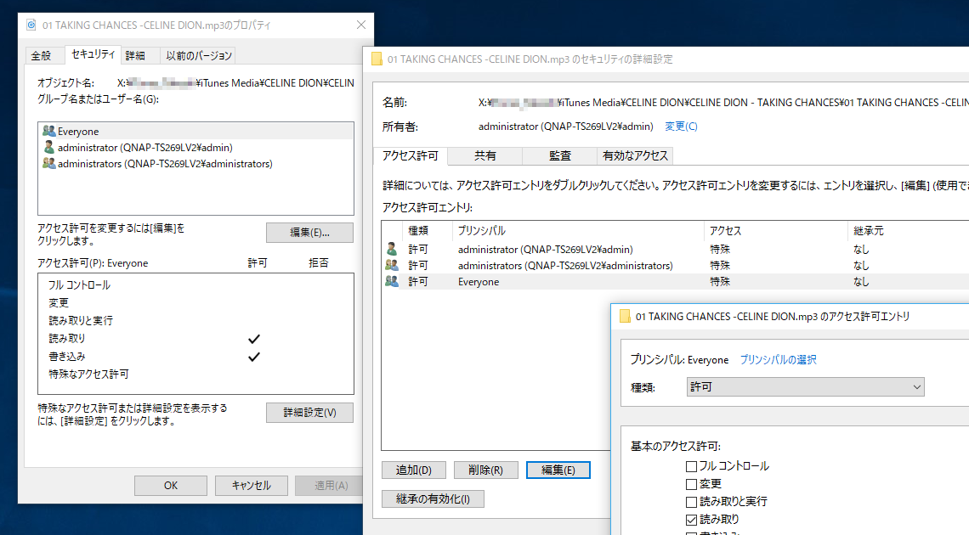Click the アクセス column header
Viewport: 969px width, 535px height.
tap(775, 231)
